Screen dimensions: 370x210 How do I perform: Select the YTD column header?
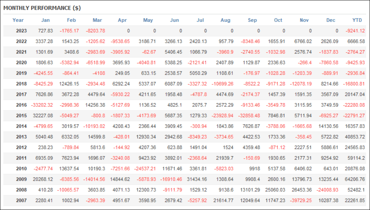[357, 20]
